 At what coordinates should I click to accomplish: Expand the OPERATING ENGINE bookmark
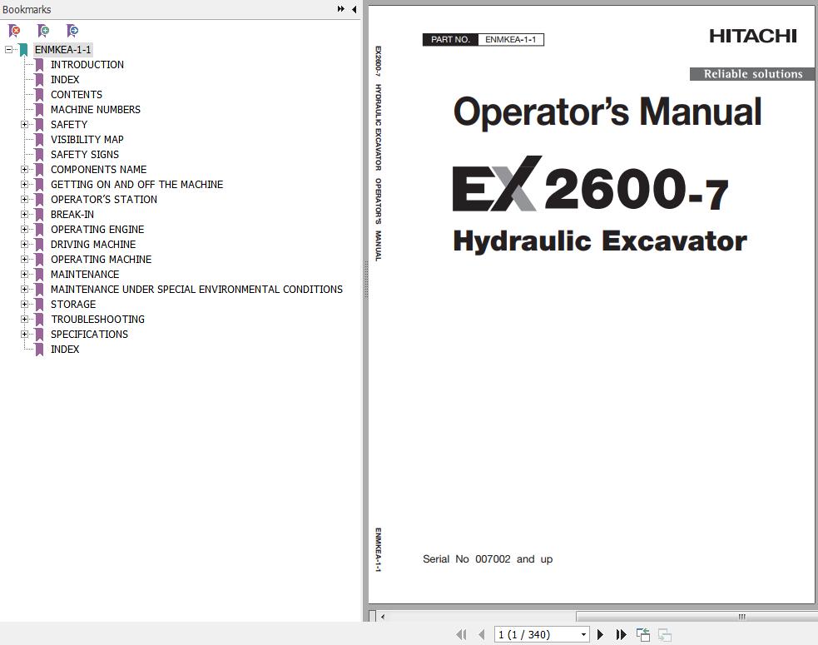point(24,230)
